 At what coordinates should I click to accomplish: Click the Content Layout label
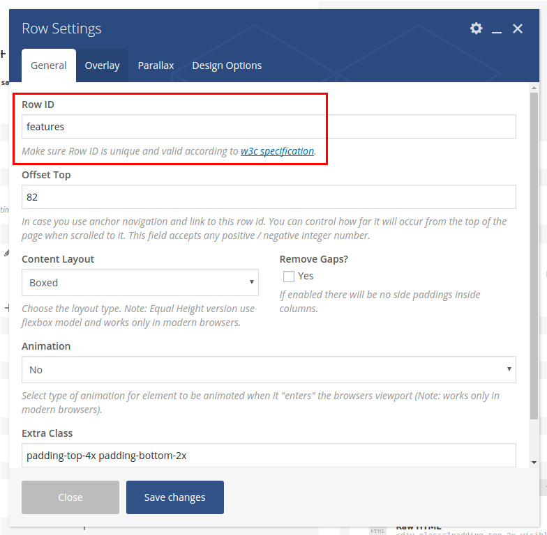point(58,259)
